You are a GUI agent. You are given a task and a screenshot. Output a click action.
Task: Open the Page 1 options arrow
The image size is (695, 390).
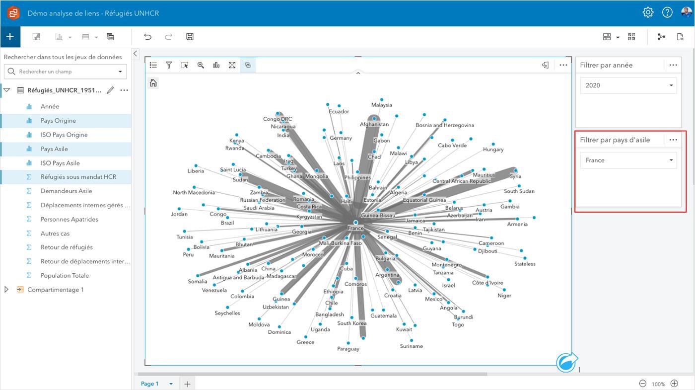tap(171, 384)
